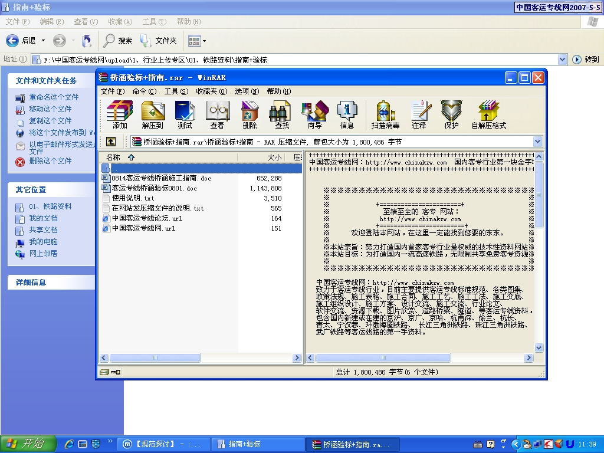Open Explorer Edit (编辑) menu
This screenshot has width=604, height=453.
click(x=52, y=22)
